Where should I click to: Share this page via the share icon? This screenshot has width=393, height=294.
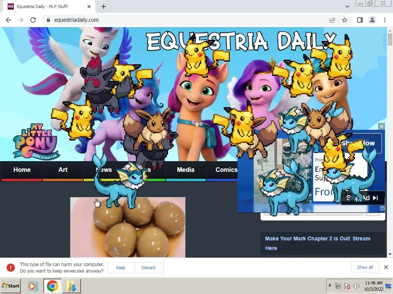[x=332, y=20]
